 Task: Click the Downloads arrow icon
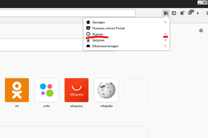click(88, 40)
